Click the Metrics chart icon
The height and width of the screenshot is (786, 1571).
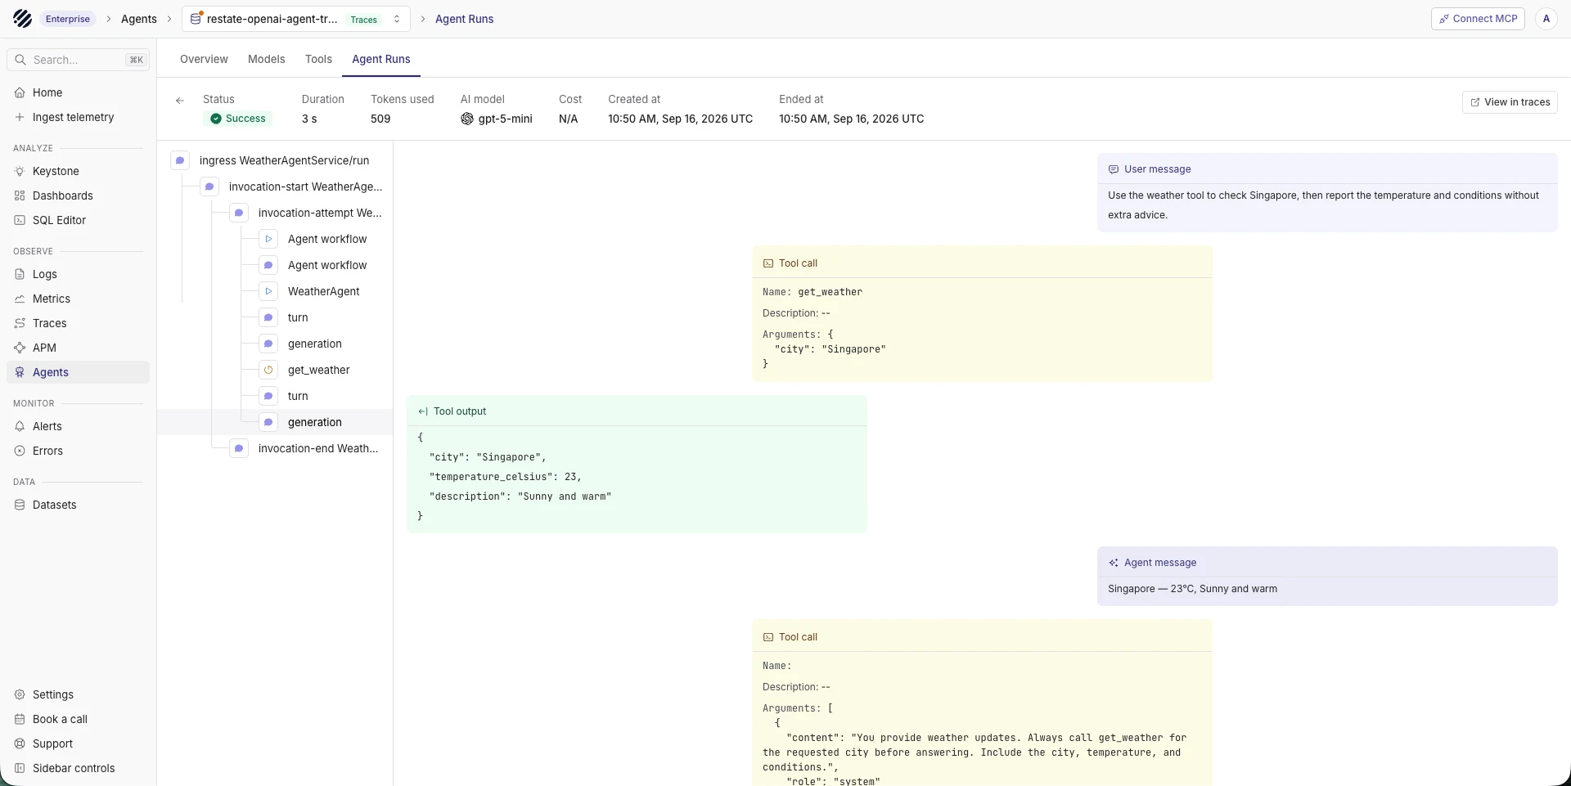20,299
